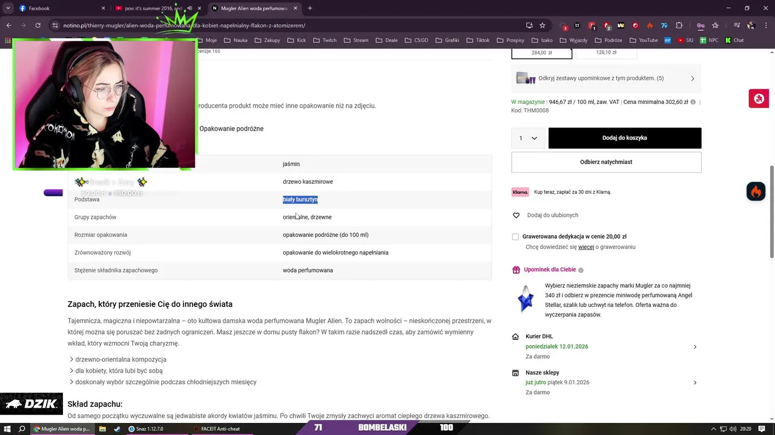Click the gift sets thumbnail image
Image resolution: width=775 pixels, height=435 pixels.
coord(526,79)
